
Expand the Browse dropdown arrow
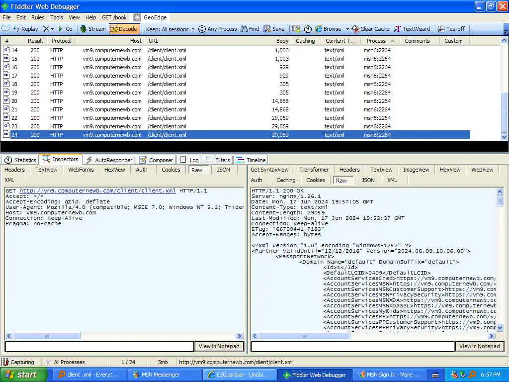coord(347,29)
